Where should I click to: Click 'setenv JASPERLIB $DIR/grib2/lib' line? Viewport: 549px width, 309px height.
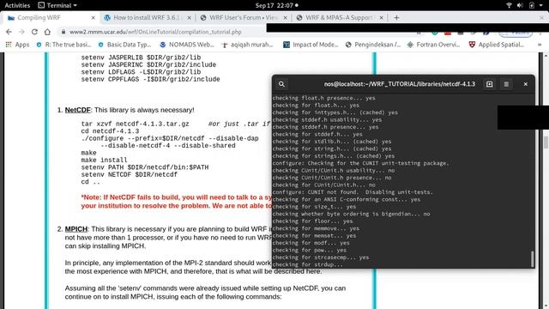141,58
